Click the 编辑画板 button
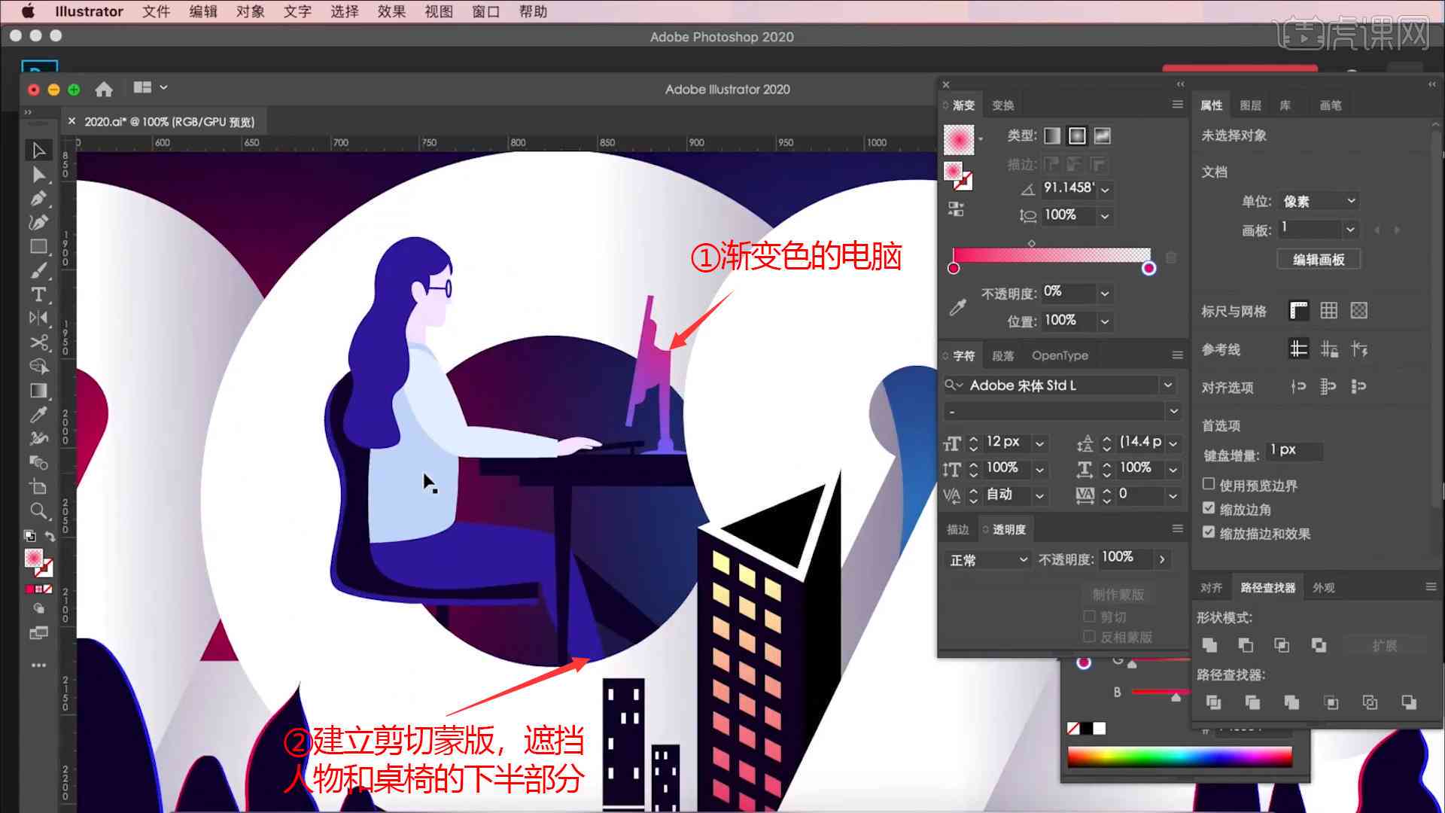 click(x=1319, y=260)
